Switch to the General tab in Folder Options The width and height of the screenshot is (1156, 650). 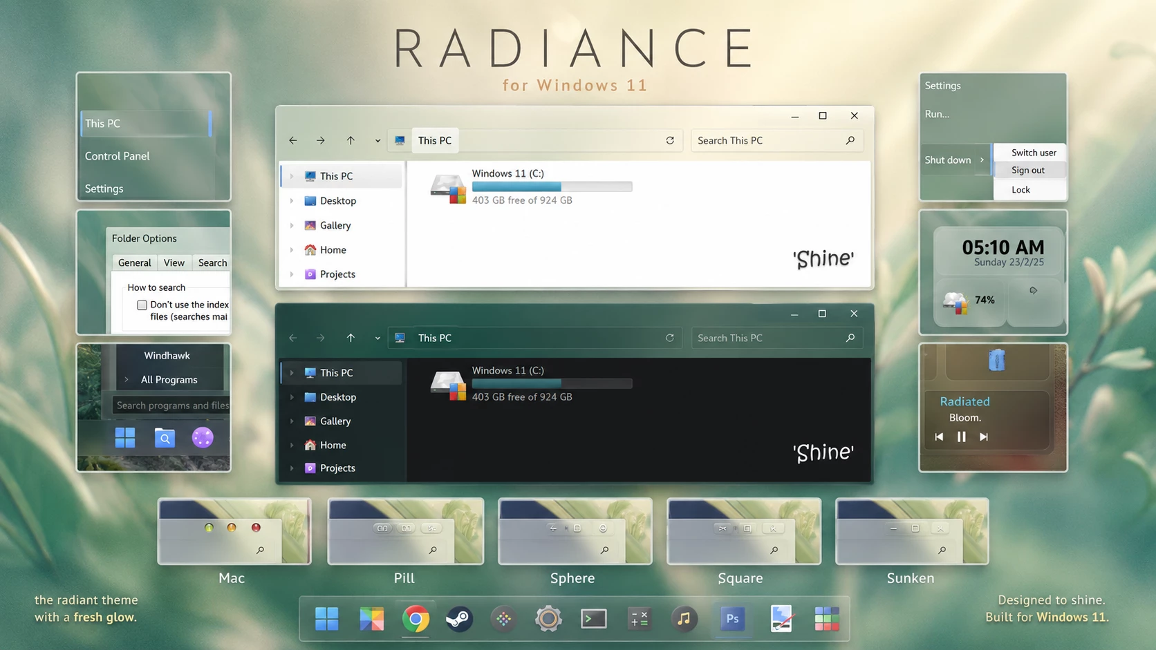click(x=134, y=262)
